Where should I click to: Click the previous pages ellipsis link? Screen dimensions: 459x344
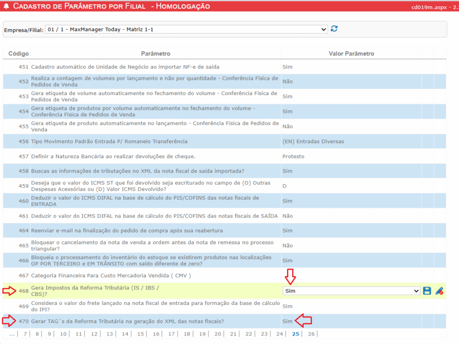click(12, 334)
